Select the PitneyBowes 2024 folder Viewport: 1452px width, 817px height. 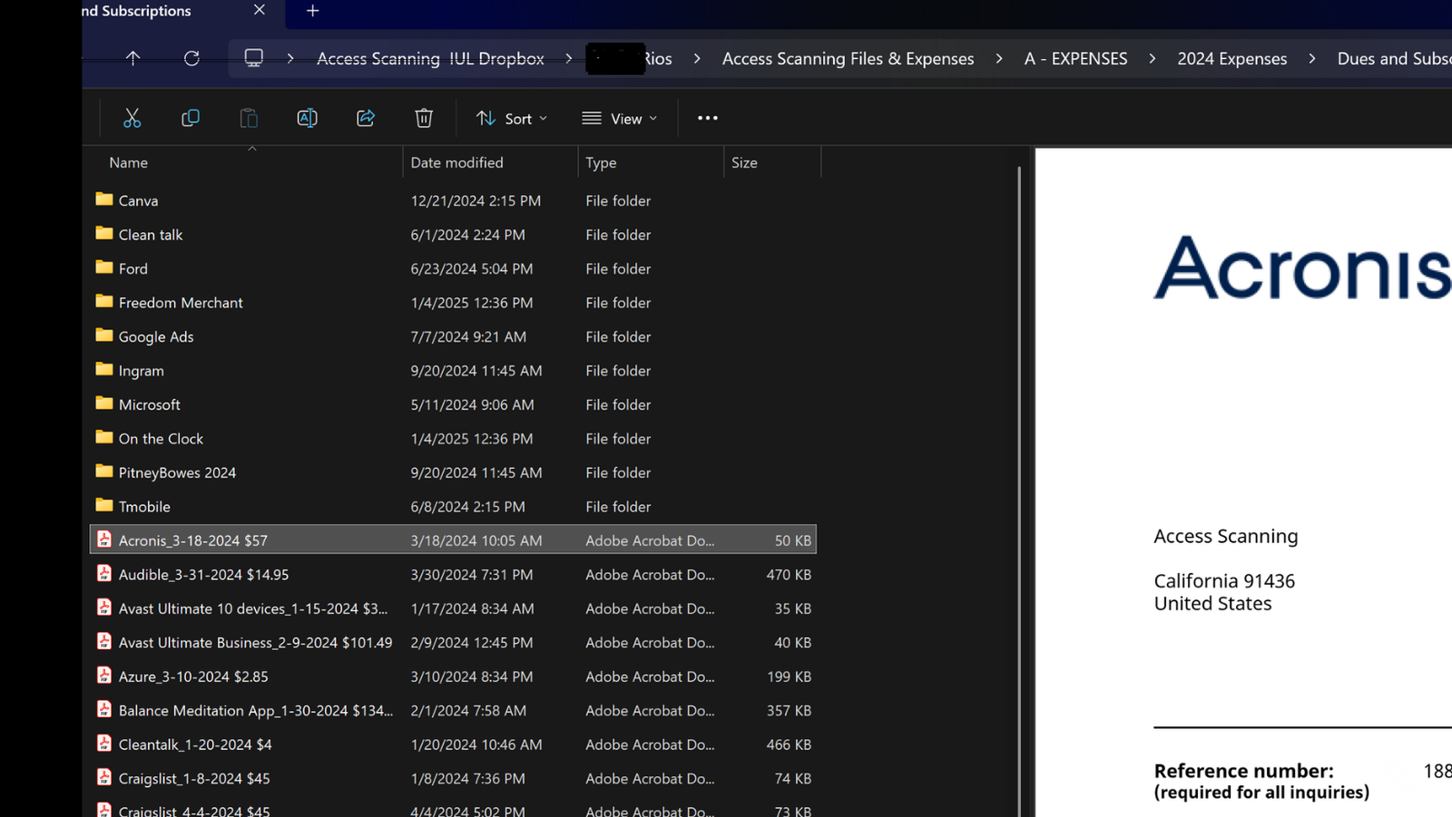point(453,472)
